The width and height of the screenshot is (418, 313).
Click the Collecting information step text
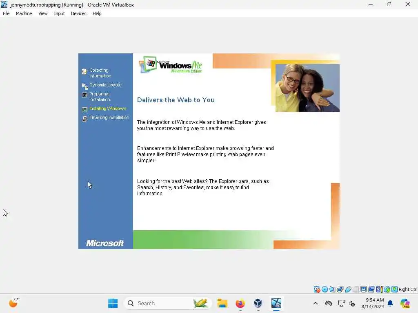100,73
